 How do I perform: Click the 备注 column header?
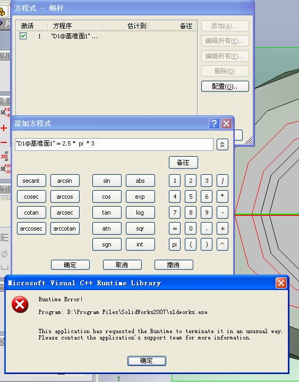(x=173, y=26)
